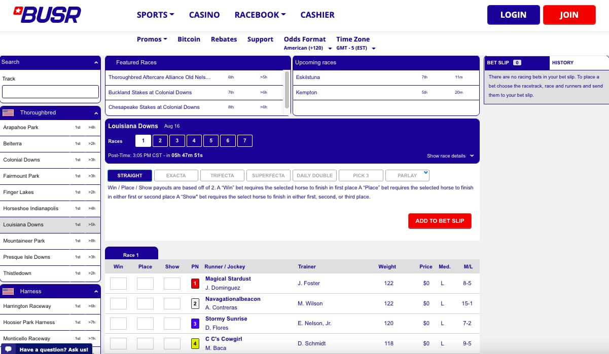609x354 pixels.
Task: Select race number 2
Action: 160,141
